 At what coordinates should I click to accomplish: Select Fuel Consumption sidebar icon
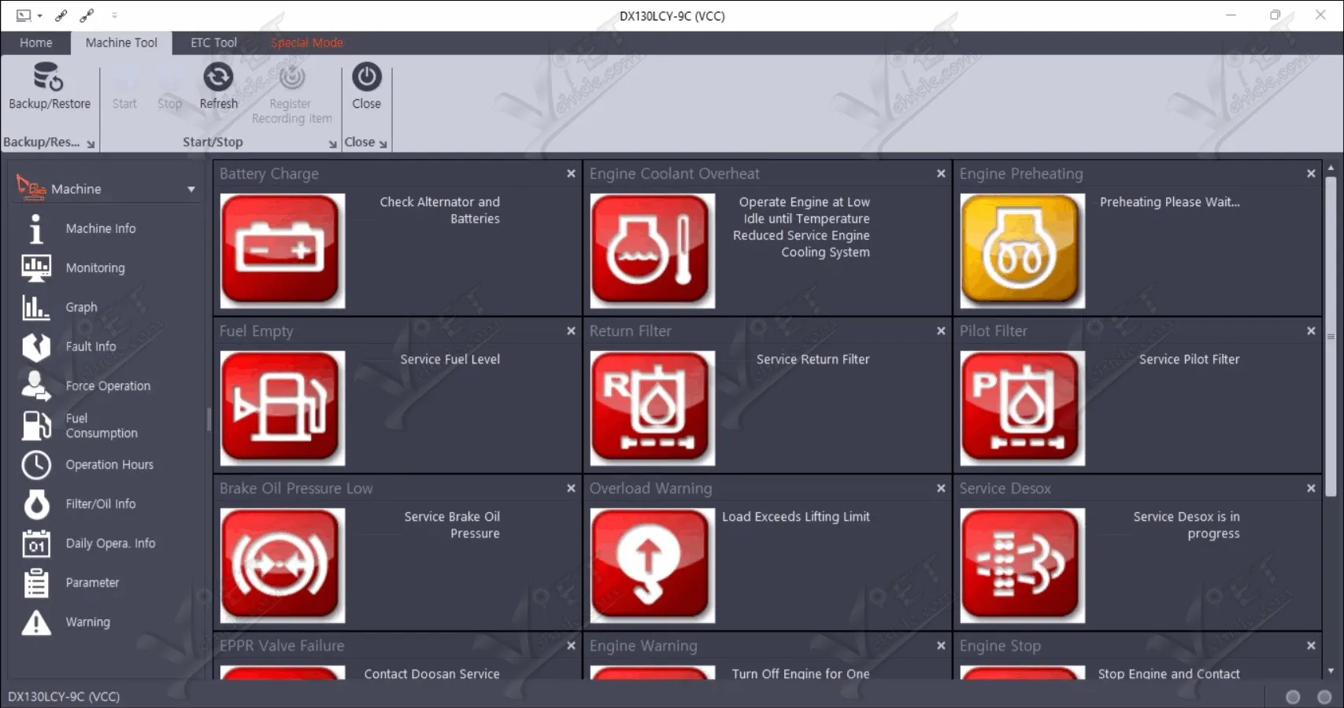[x=36, y=426]
